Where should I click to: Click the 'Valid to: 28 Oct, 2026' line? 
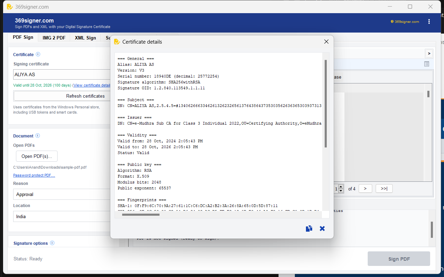[157, 147]
